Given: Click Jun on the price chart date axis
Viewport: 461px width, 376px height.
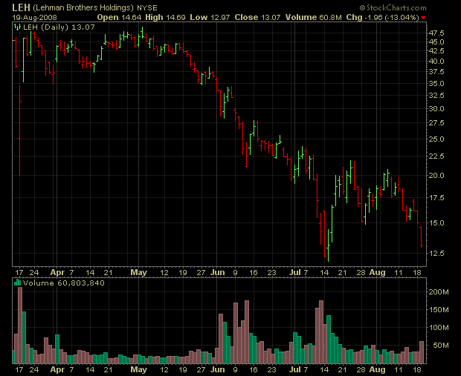Looking at the screenshot, I should 218,272.
